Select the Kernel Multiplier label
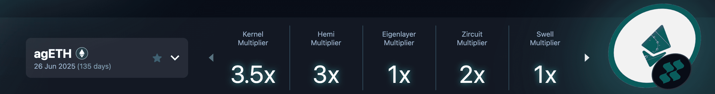Image resolution: width=715 pixels, height=94 pixels. pyautogui.click(x=253, y=38)
